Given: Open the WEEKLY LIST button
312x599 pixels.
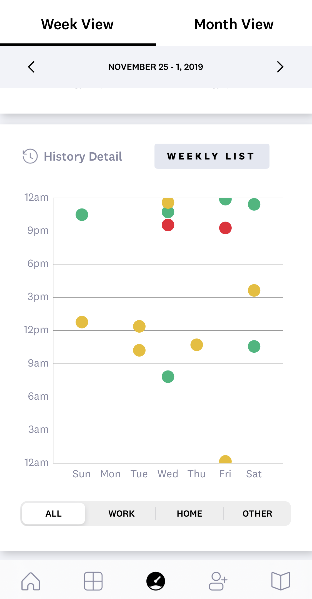Looking at the screenshot, I should click(x=212, y=156).
